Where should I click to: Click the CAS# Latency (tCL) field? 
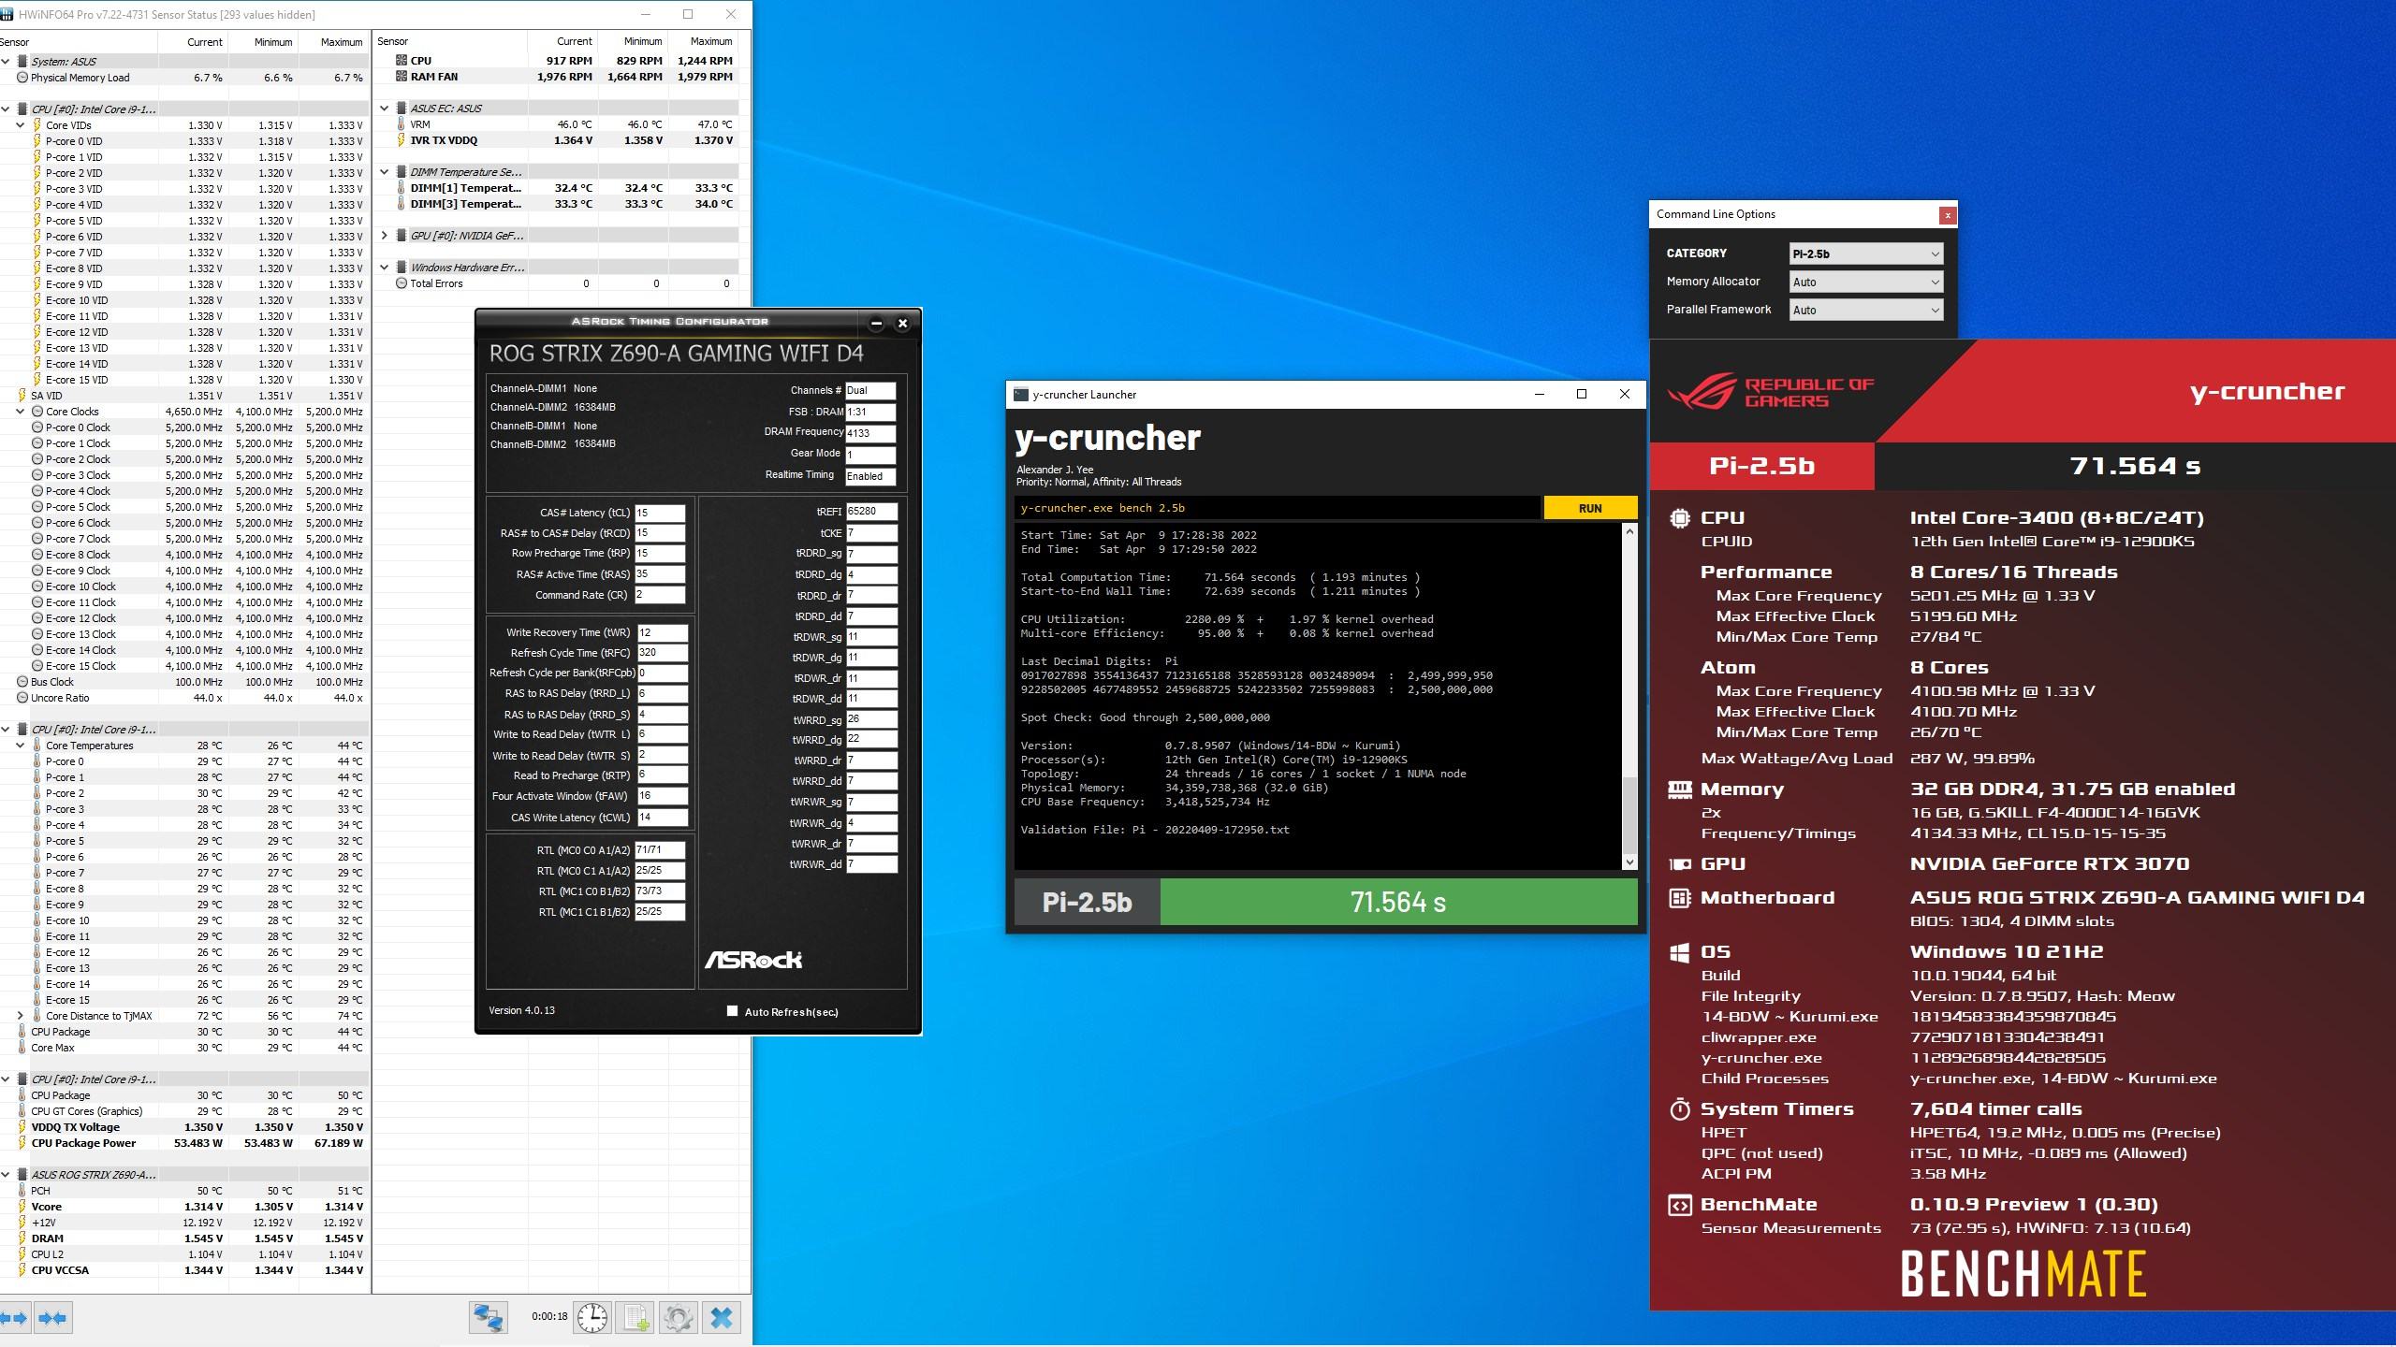(660, 513)
